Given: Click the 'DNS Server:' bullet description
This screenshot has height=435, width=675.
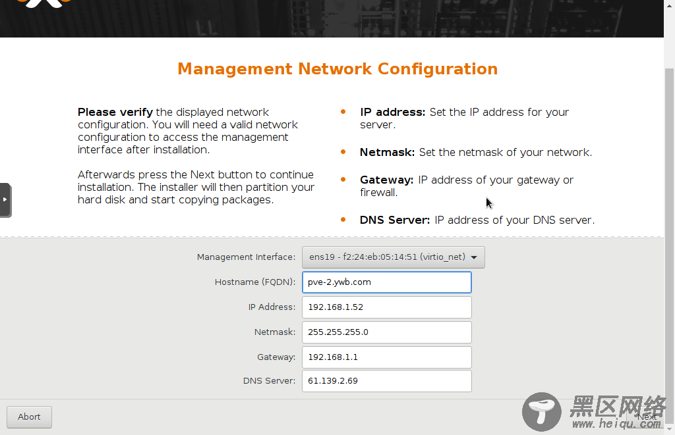Looking at the screenshot, I should coord(477,220).
